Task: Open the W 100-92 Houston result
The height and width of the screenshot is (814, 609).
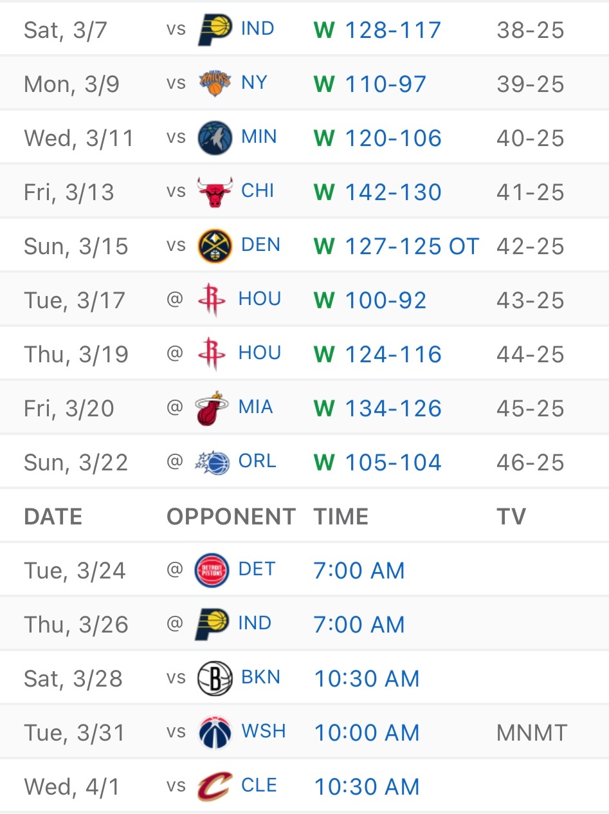Action: pyautogui.click(x=370, y=300)
